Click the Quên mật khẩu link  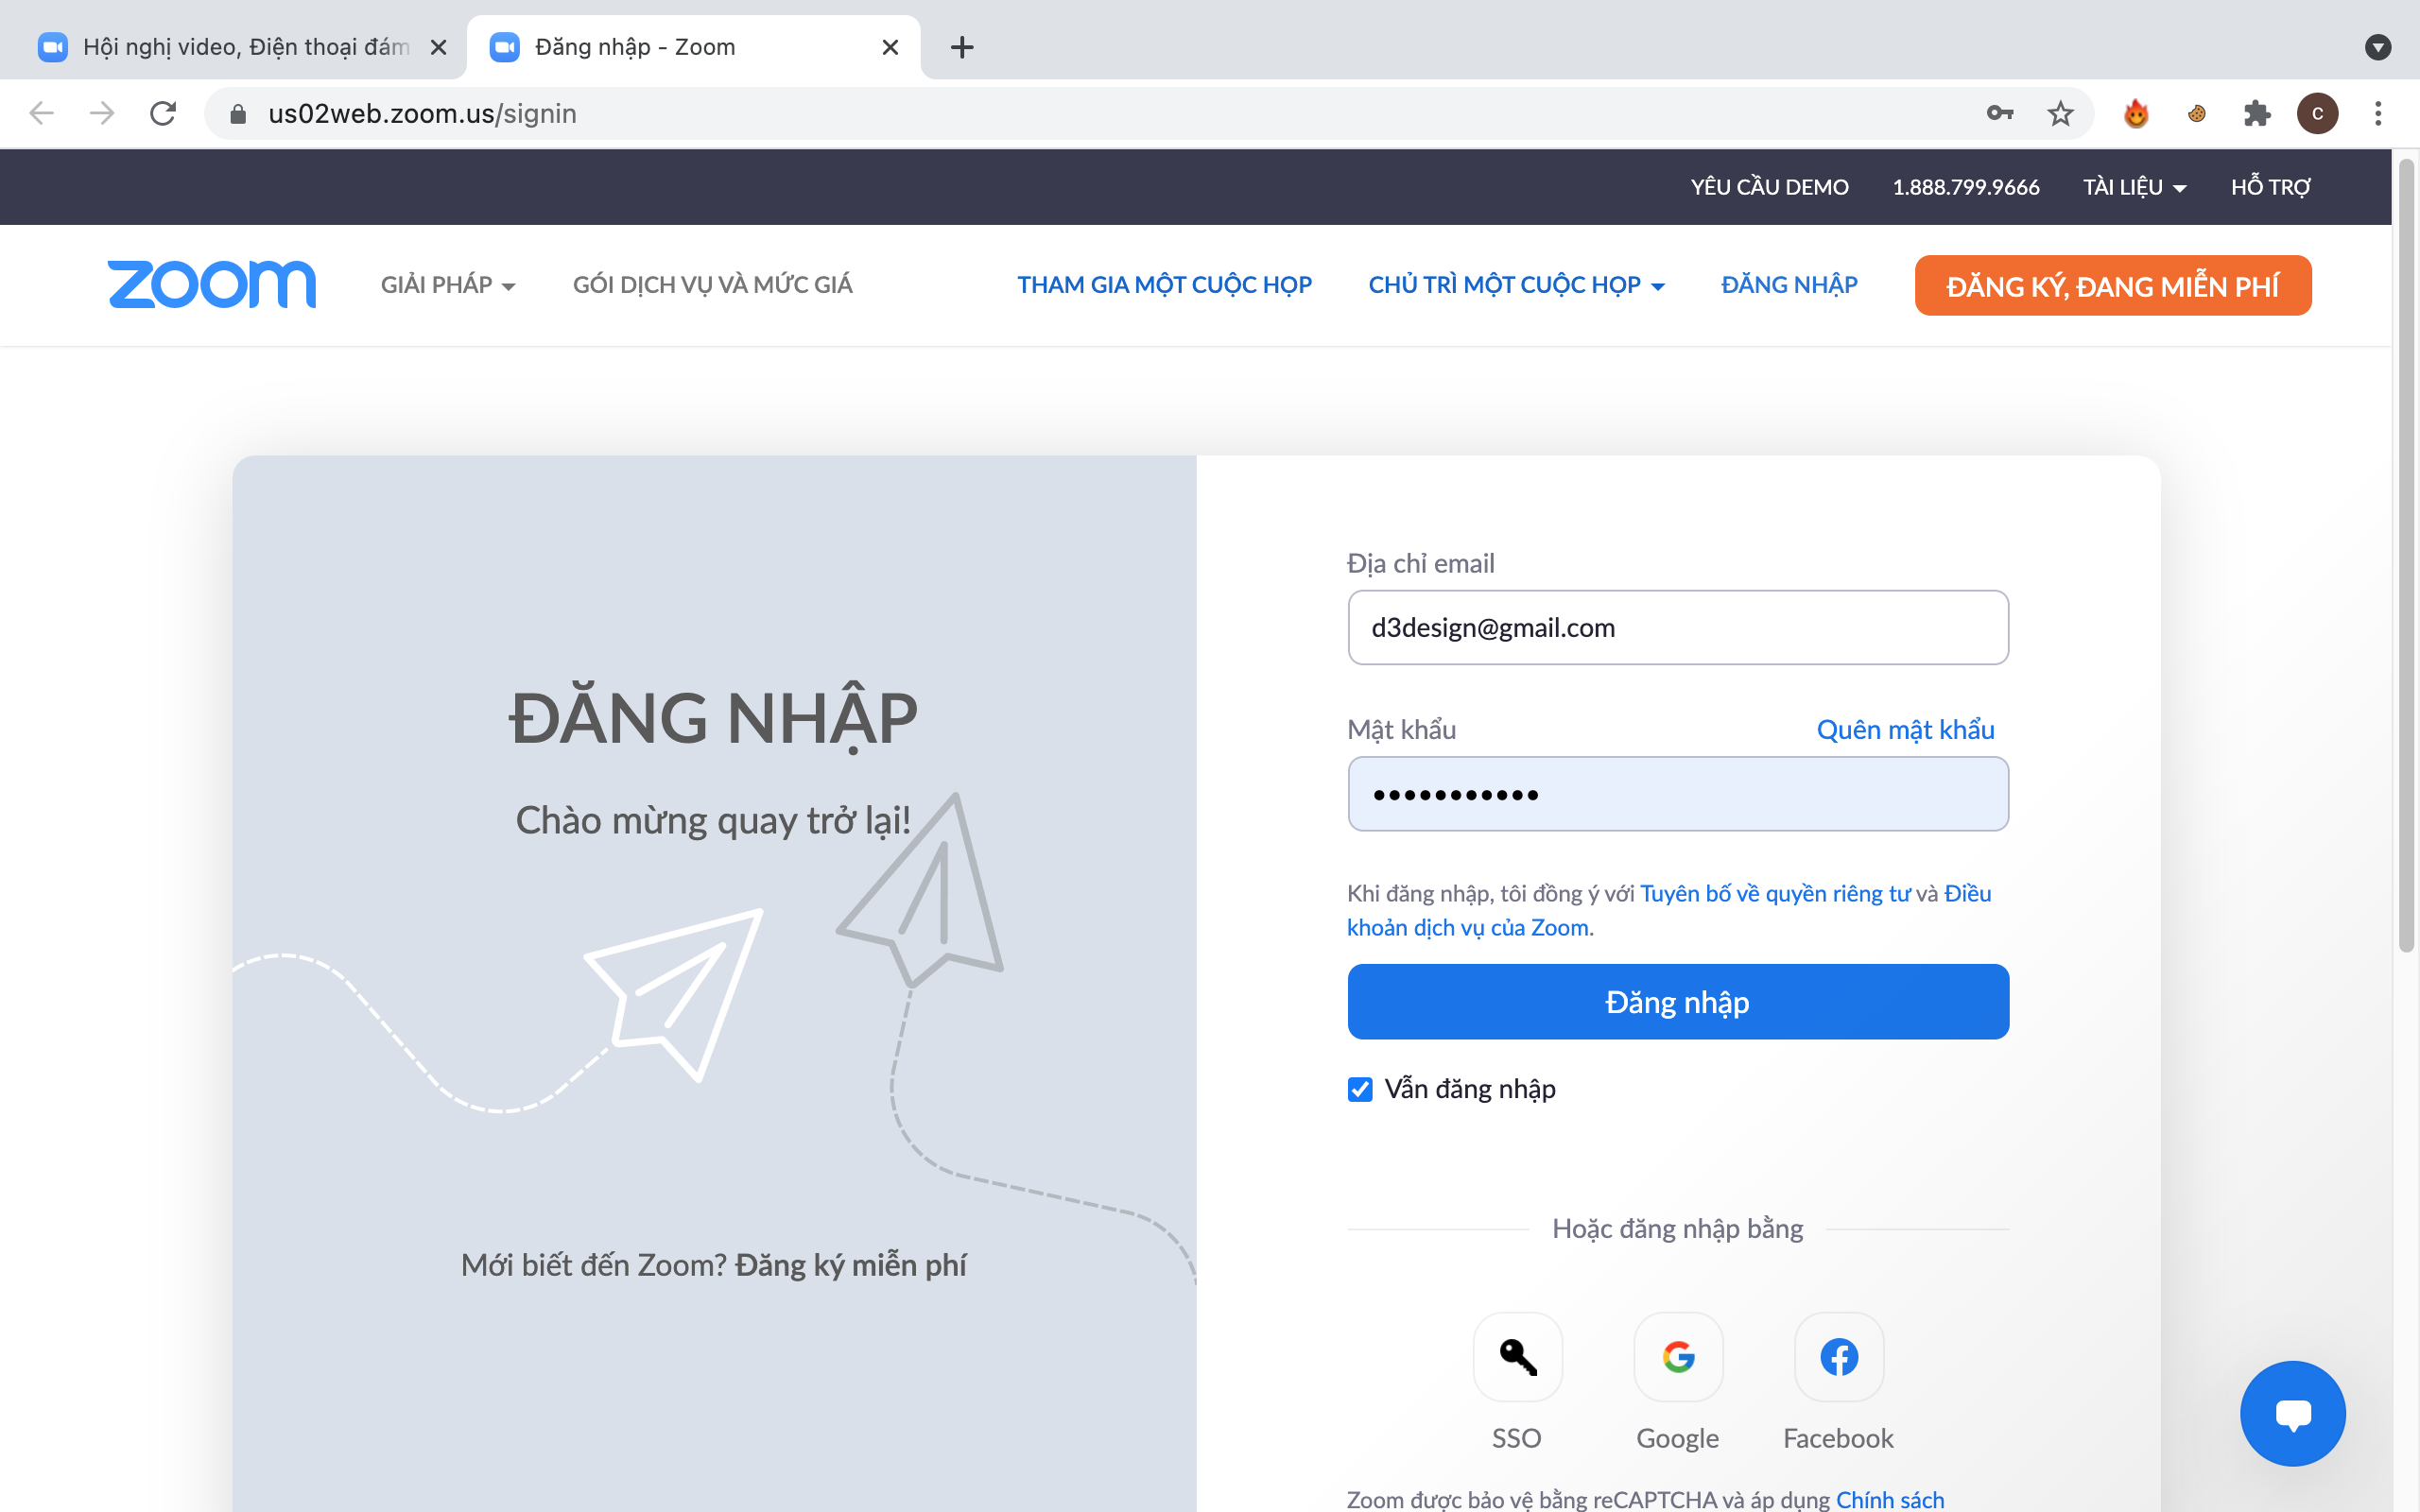pyautogui.click(x=1905, y=730)
